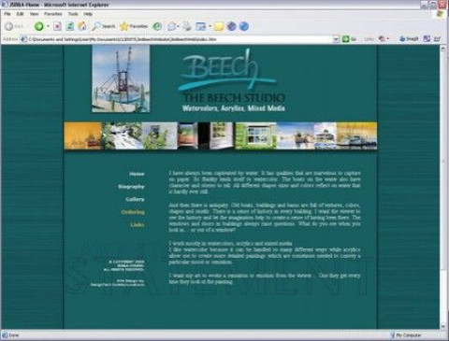Click the Ordering navigation link
Image resolution: width=449 pixels, height=341 pixels.
coord(133,212)
